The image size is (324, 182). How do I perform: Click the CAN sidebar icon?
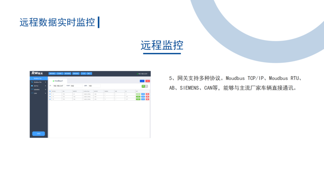point(32,93)
